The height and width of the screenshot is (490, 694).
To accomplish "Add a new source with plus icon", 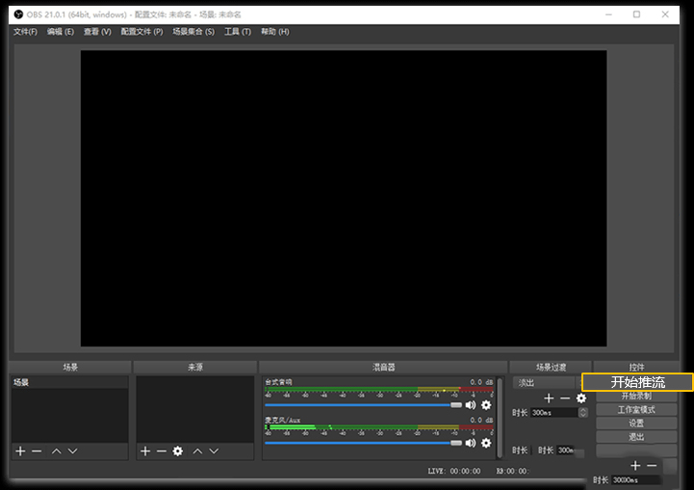I will click(x=145, y=451).
